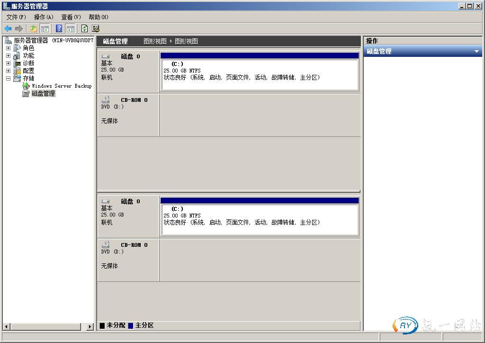This screenshot has width=485, height=343.
Task: Click the refresh toolbar icon
Action: tap(84, 28)
